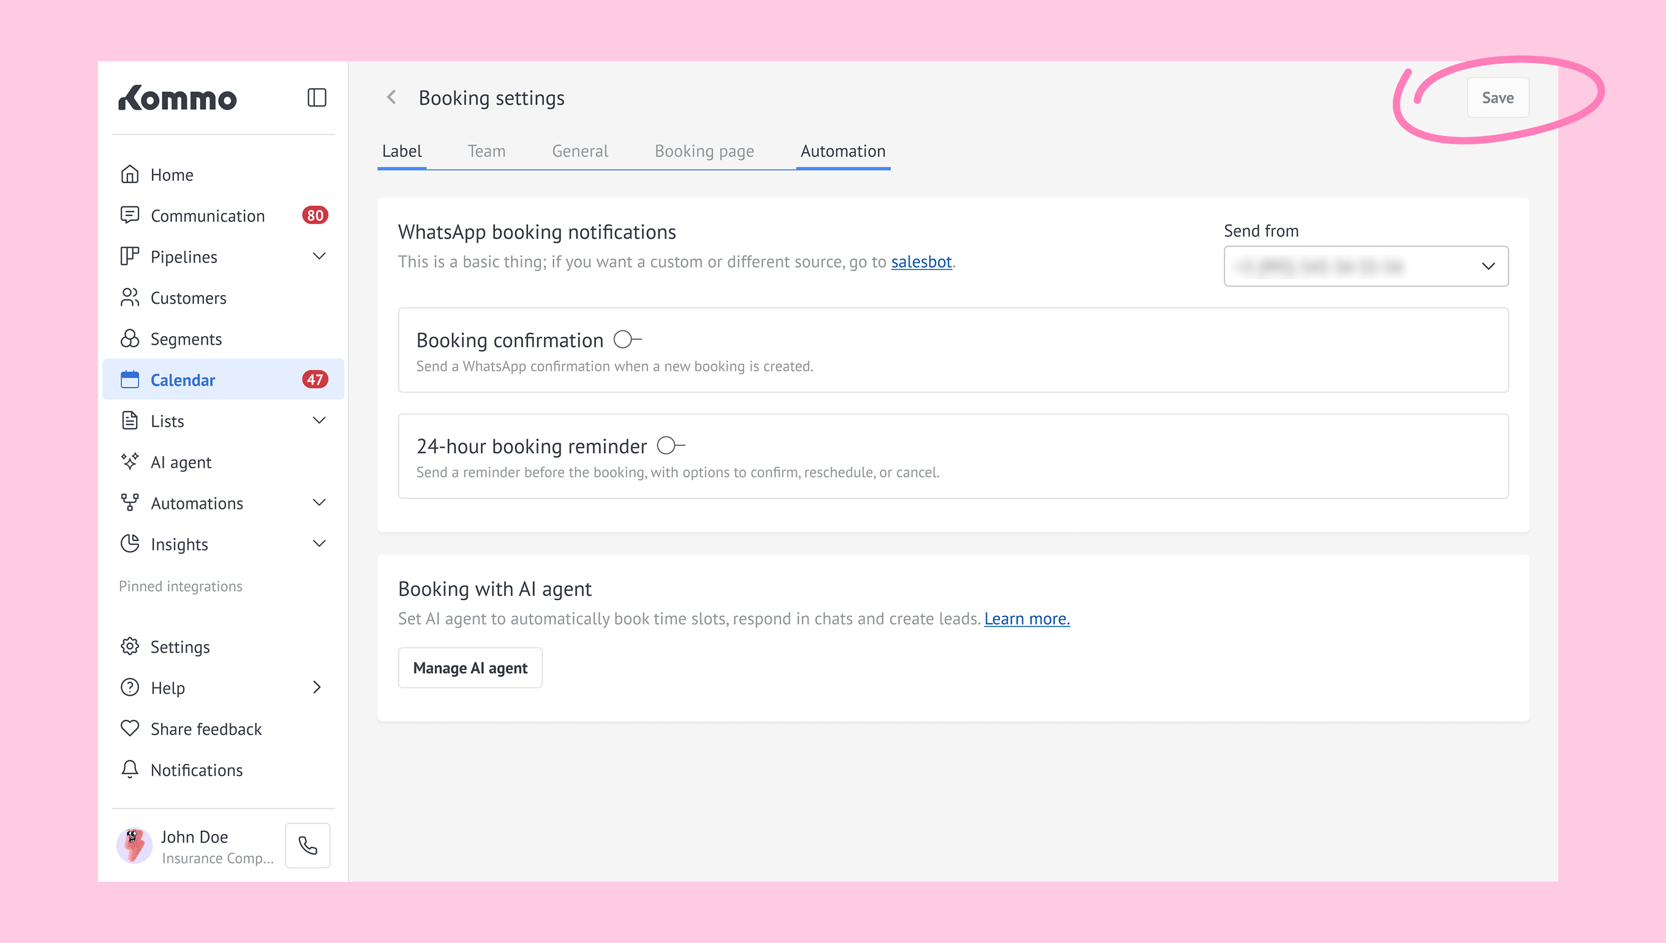Click the Save button
Image resolution: width=1666 pixels, height=943 pixels.
click(1498, 98)
